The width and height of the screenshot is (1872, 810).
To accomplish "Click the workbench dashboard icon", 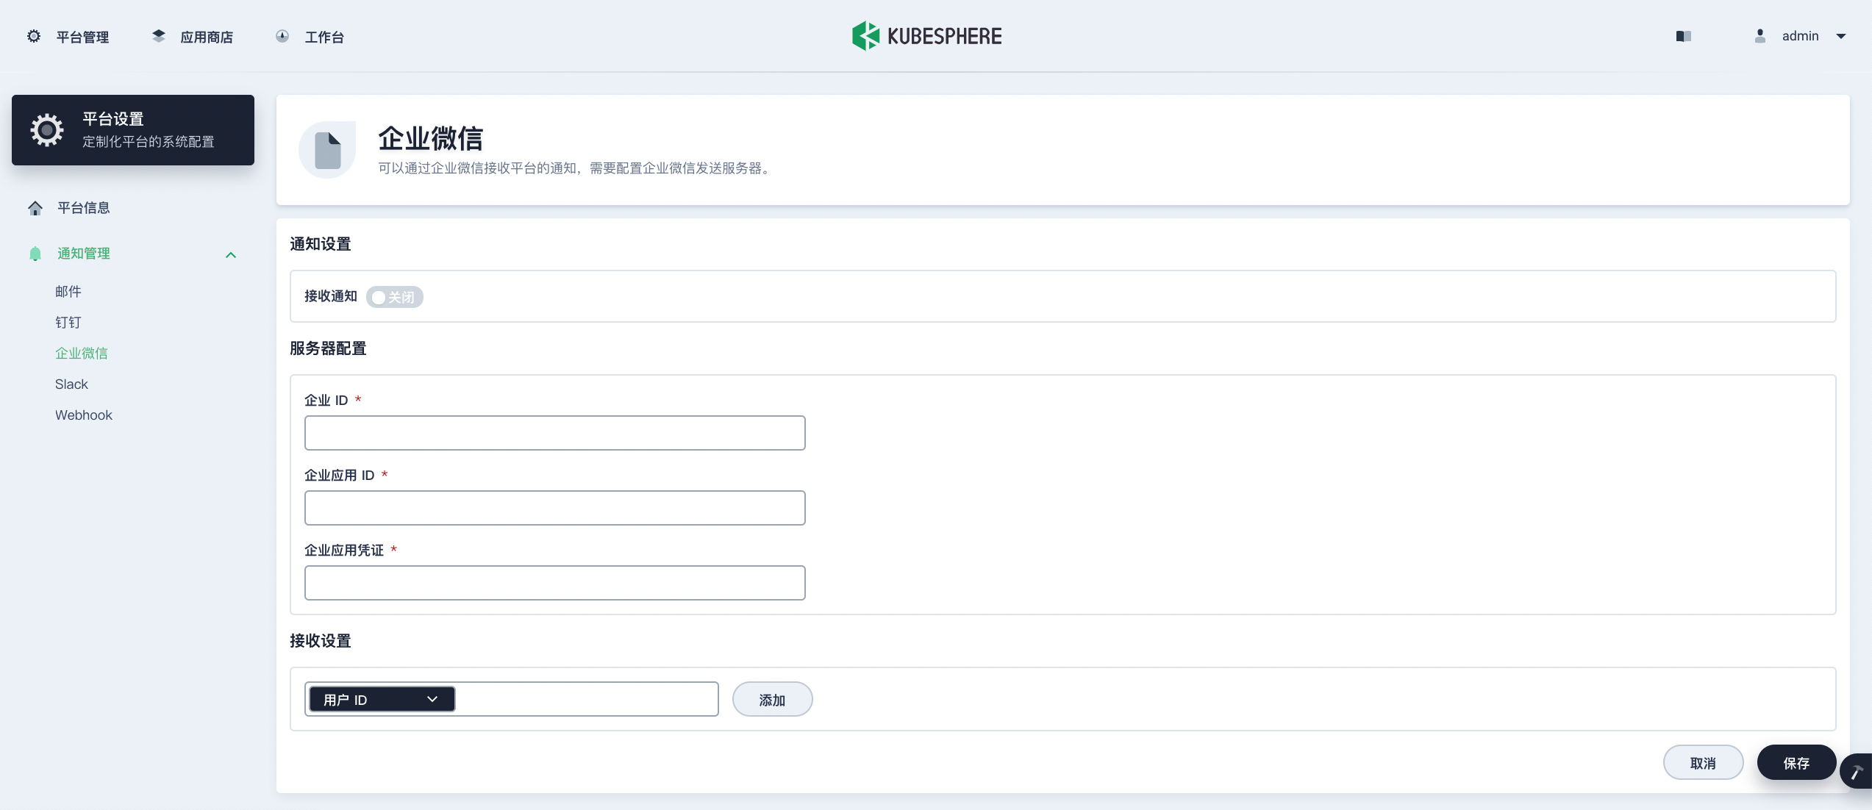I will [282, 36].
